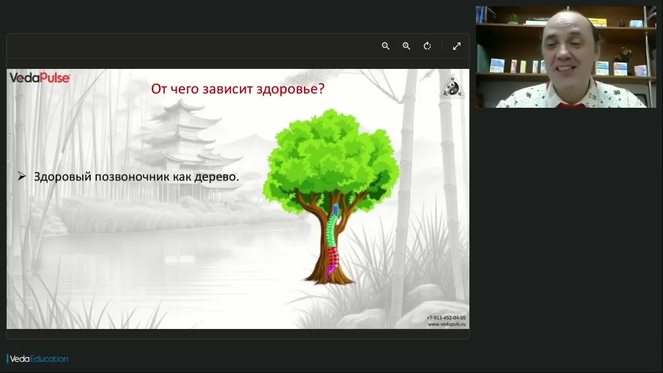The width and height of the screenshot is (663, 373).
Task: Click the phone number +7-913-452-04-05
Action: pos(446,318)
